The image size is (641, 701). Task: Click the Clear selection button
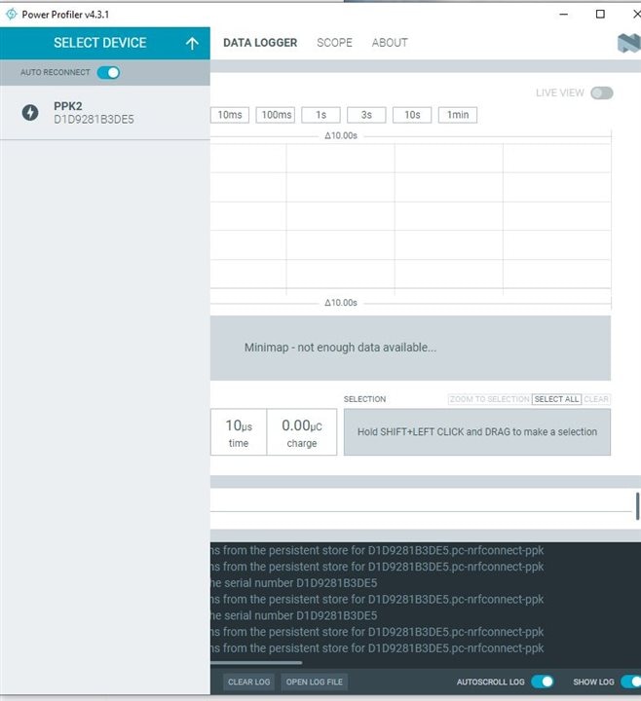(x=596, y=399)
